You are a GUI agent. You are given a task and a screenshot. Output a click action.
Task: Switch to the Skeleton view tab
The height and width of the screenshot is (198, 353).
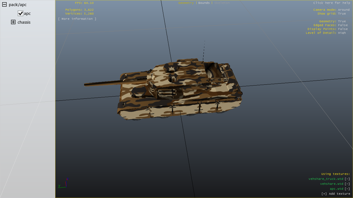(x=222, y=3)
